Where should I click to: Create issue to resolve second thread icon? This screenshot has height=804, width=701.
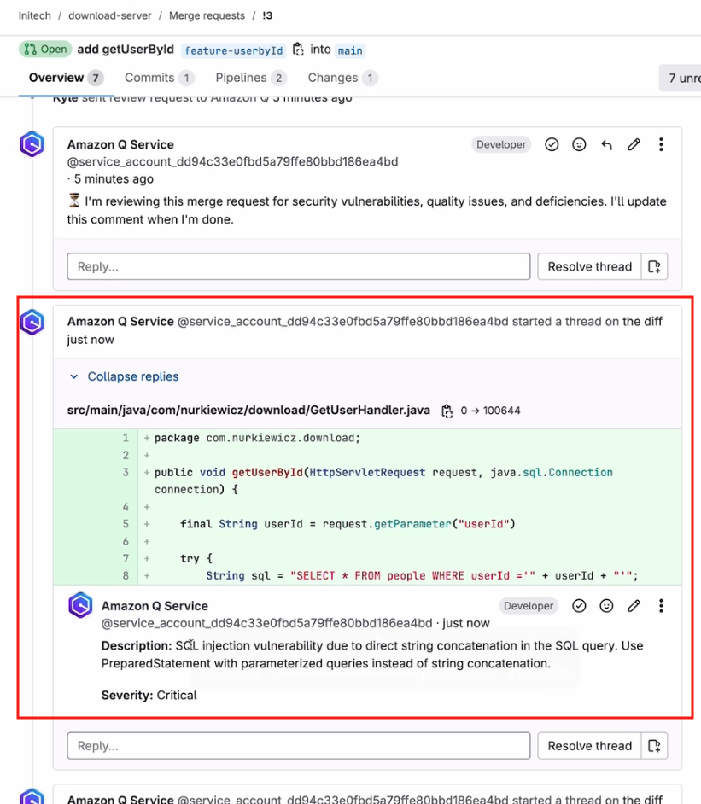[x=654, y=746]
